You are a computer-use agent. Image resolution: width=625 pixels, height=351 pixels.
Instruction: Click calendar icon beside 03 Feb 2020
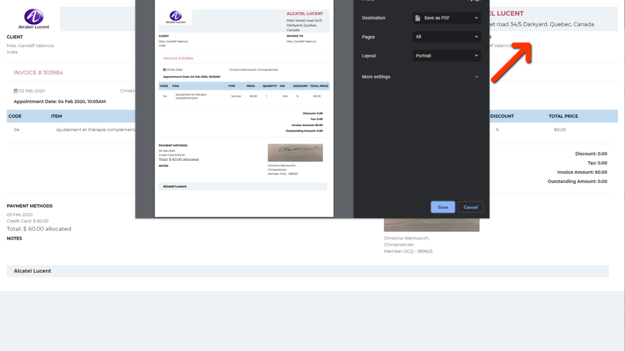click(15, 91)
